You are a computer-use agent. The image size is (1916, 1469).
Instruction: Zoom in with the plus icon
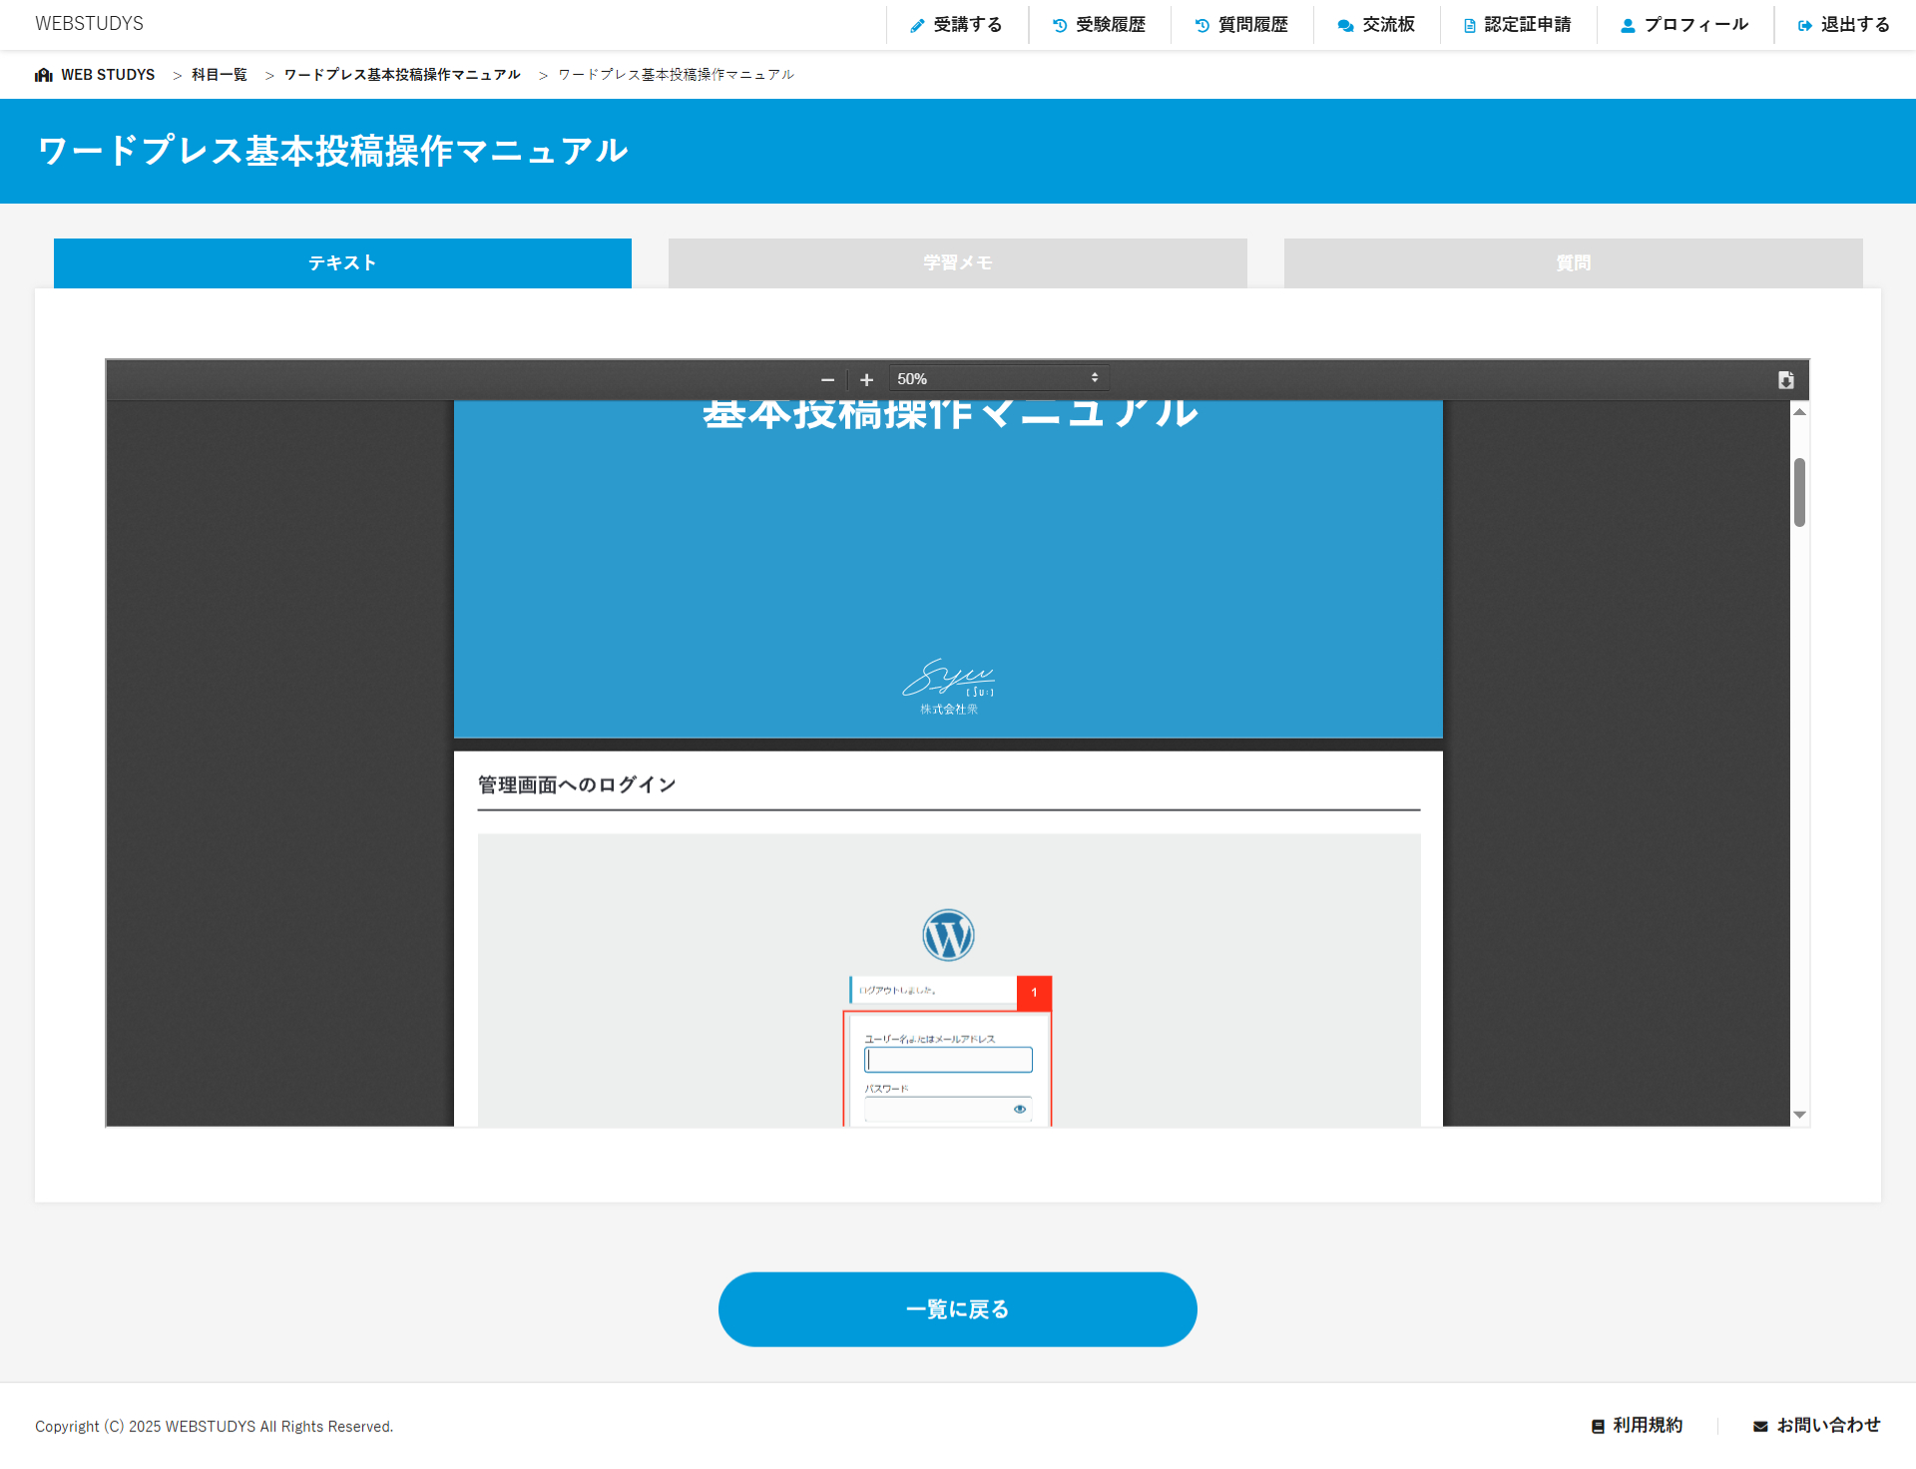pos(866,379)
